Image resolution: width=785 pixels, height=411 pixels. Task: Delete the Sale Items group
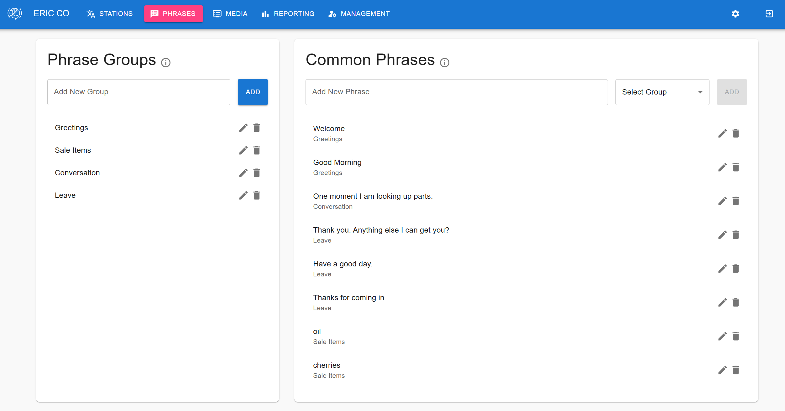[x=257, y=150]
